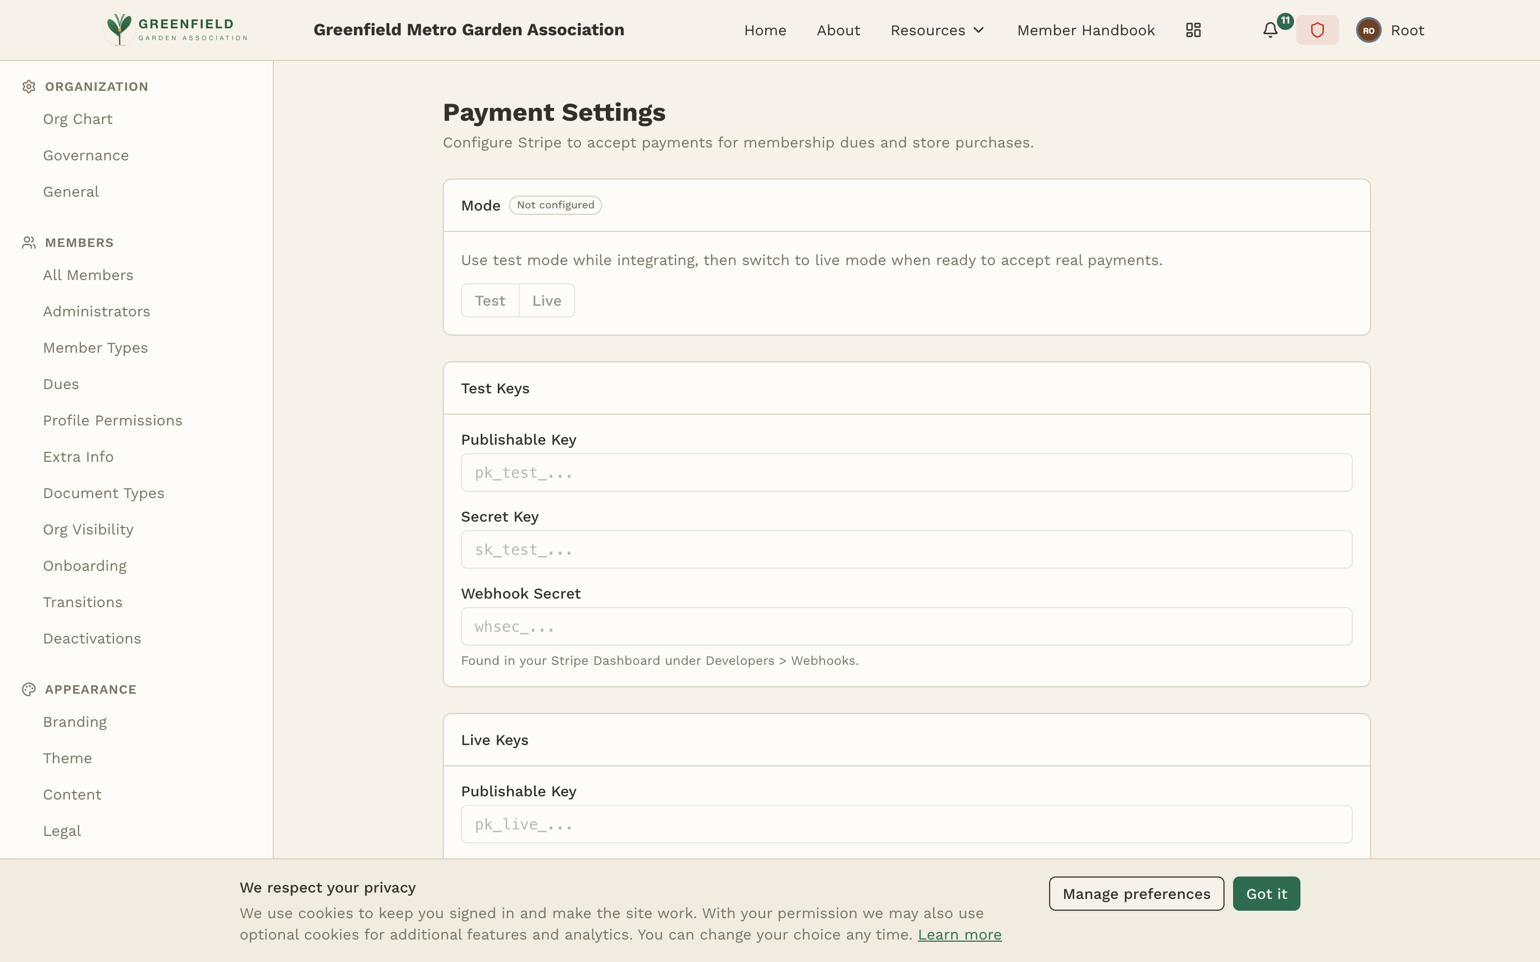Open Legal settings
1540x962 pixels.
[x=61, y=831]
